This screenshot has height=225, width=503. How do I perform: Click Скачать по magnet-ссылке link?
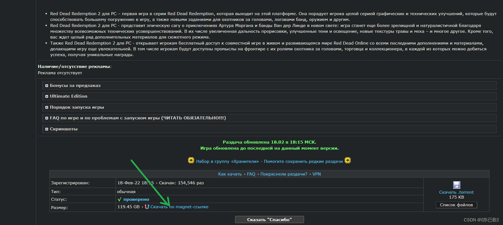[179, 207]
